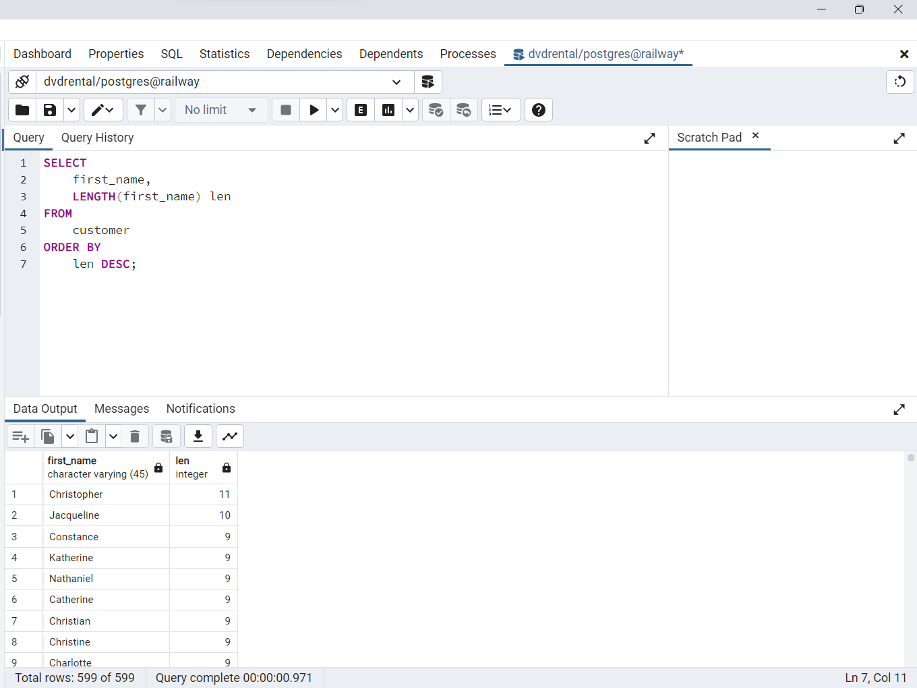Click the Delete row trash icon

[x=135, y=436]
